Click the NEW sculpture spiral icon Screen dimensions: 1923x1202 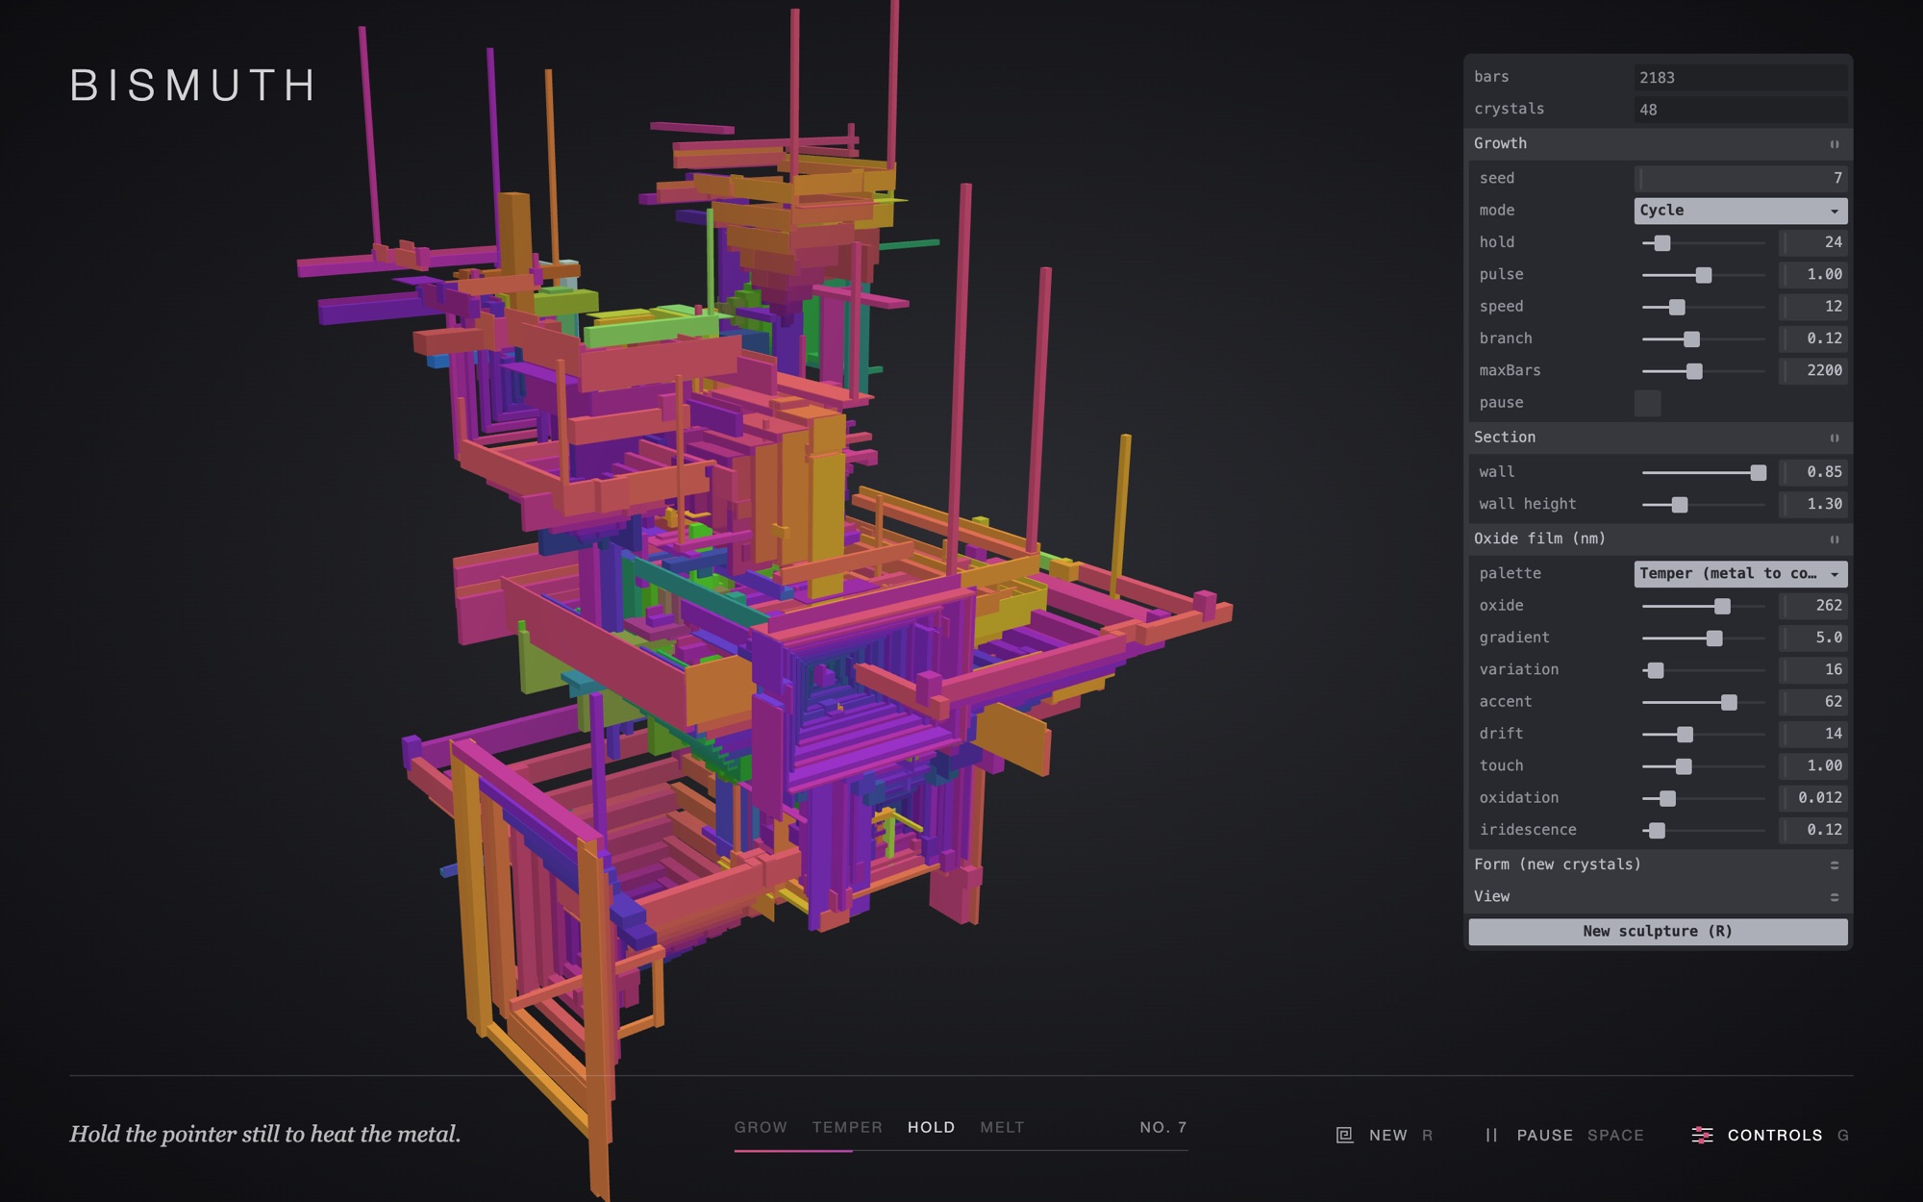[1344, 1135]
